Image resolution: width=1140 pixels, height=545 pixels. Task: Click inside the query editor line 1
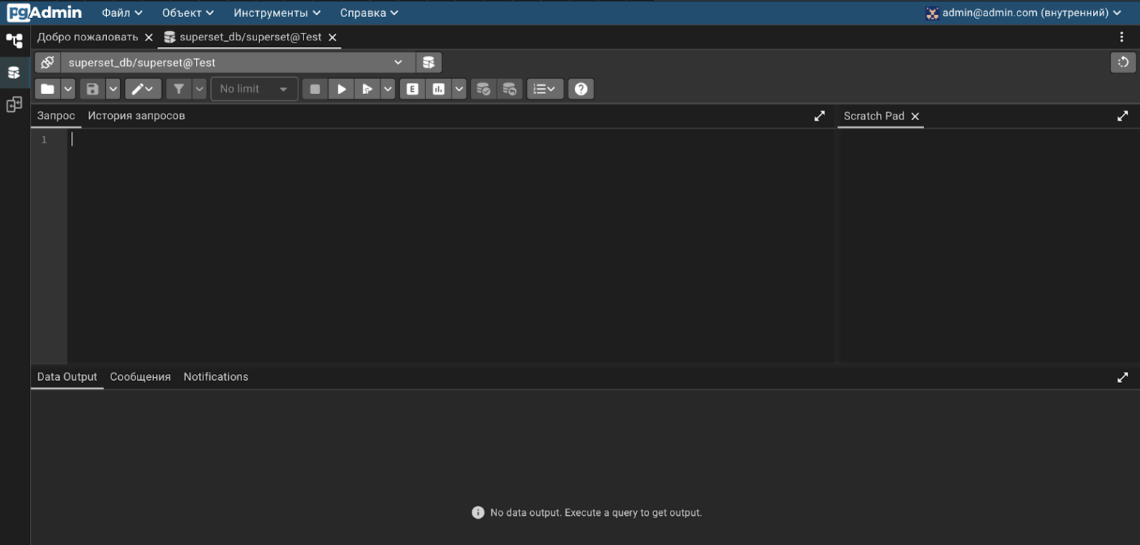pos(449,140)
